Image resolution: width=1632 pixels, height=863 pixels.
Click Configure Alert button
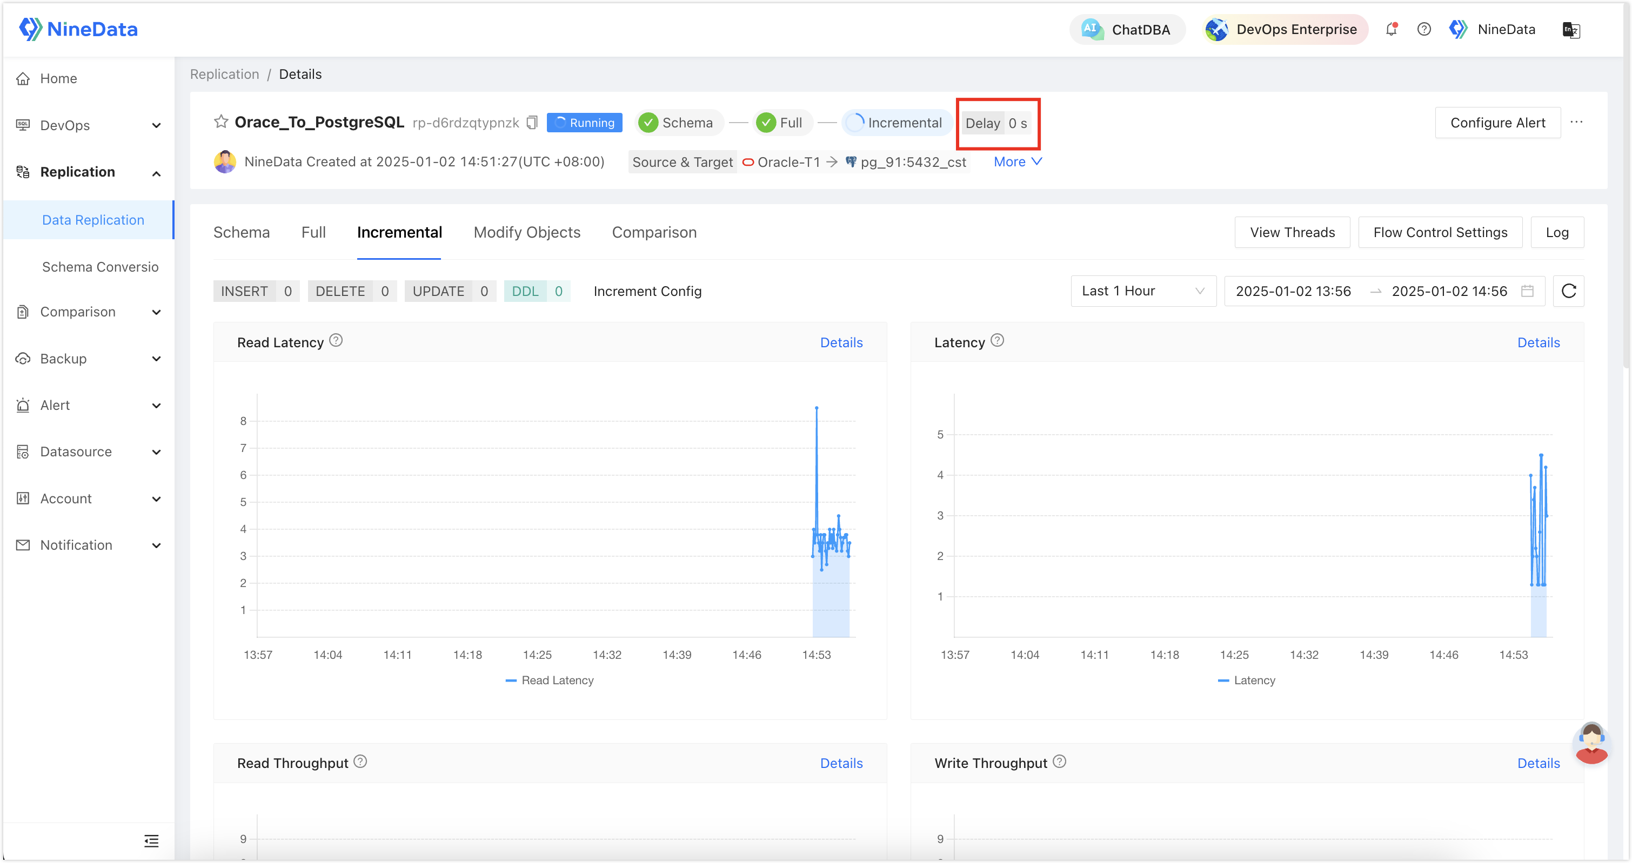click(1497, 123)
